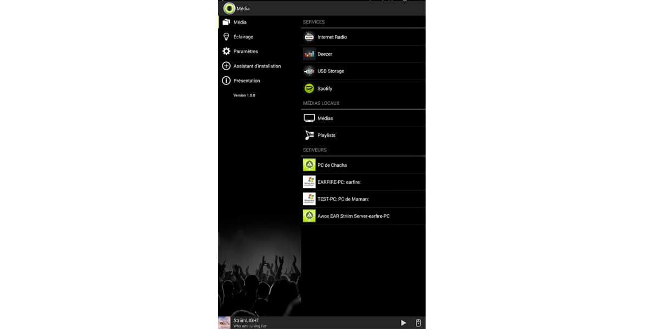Open the green Spotify icon

click(x=309, y=88)
